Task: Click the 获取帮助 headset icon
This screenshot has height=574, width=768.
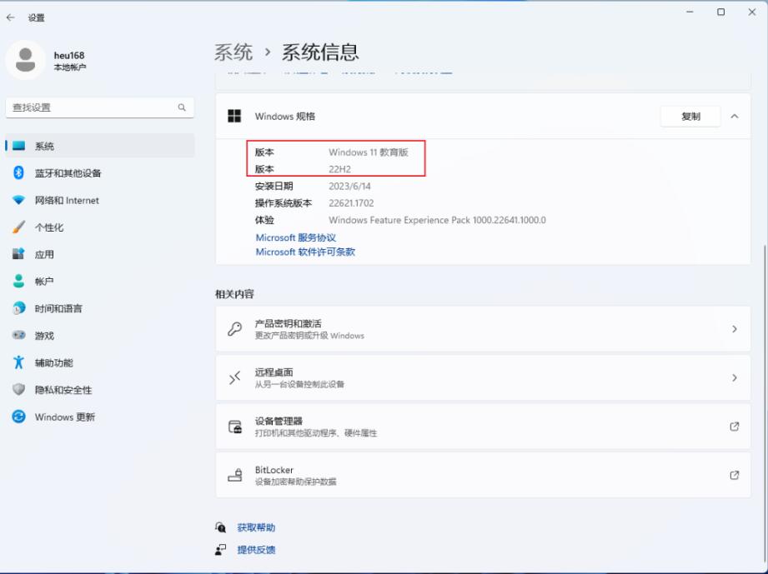Action: 221,527
